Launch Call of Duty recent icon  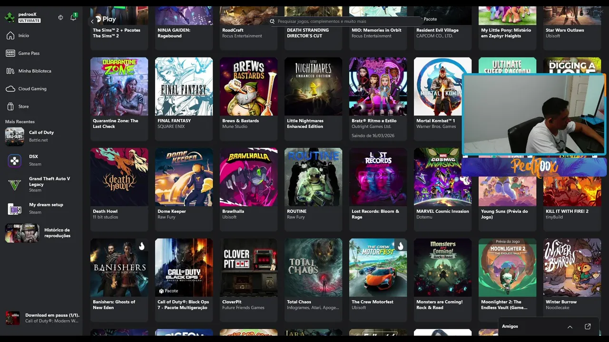tap(14, 136)
